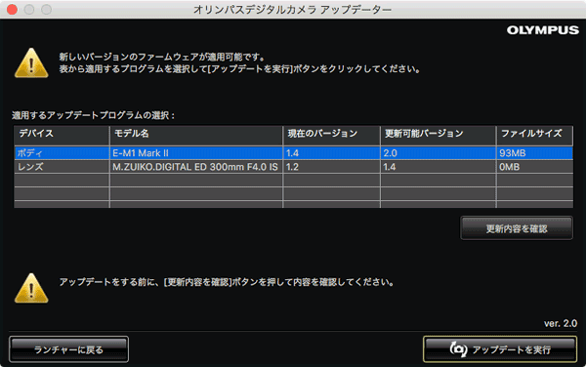Click the 93MB file size cell
586x367 pixels.
pos(535,153)
